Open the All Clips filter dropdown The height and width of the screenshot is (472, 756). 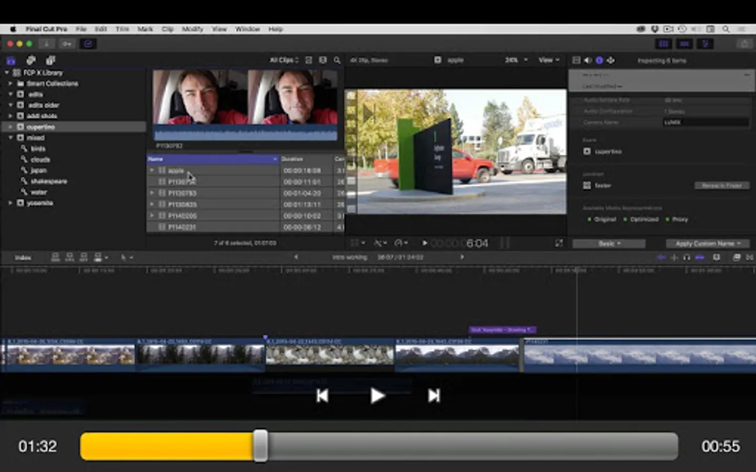(284, 60)
